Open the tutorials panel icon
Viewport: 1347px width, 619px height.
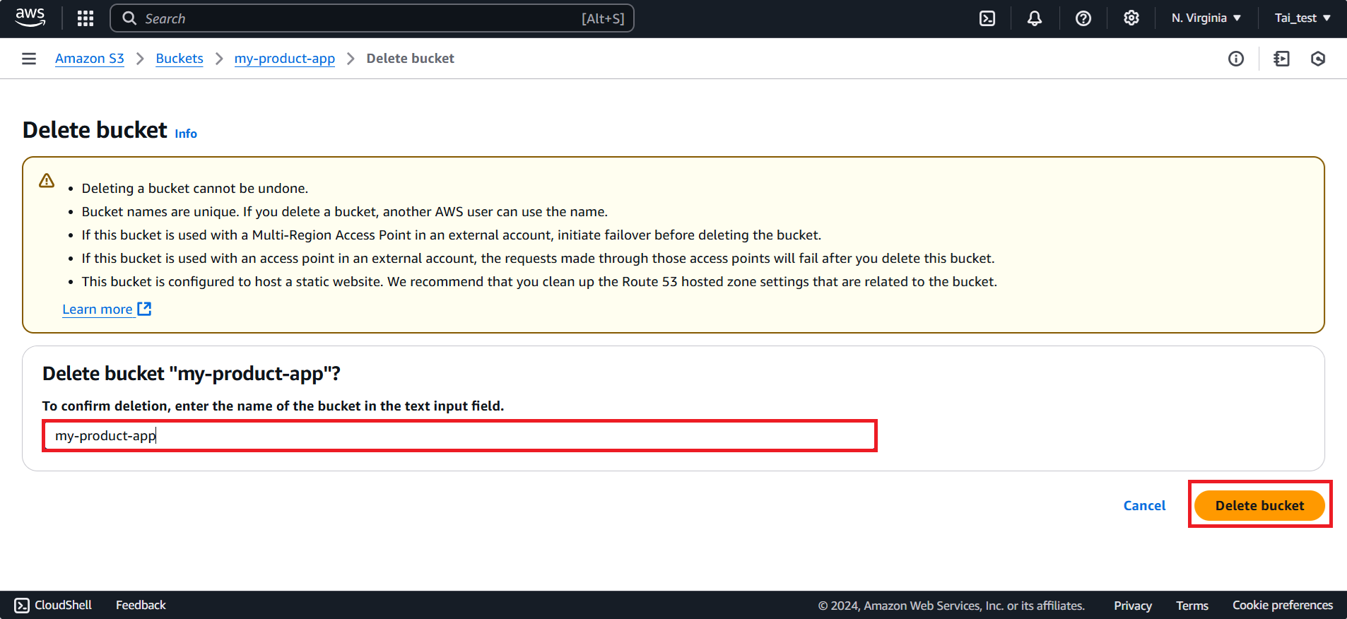[1281, 59]
